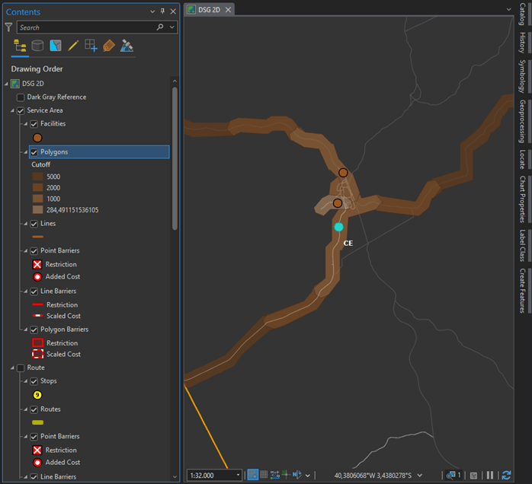Click the filter funnel icon
Image resolution: width=532 pixels, height=484 pixels.
coord(8,27)
